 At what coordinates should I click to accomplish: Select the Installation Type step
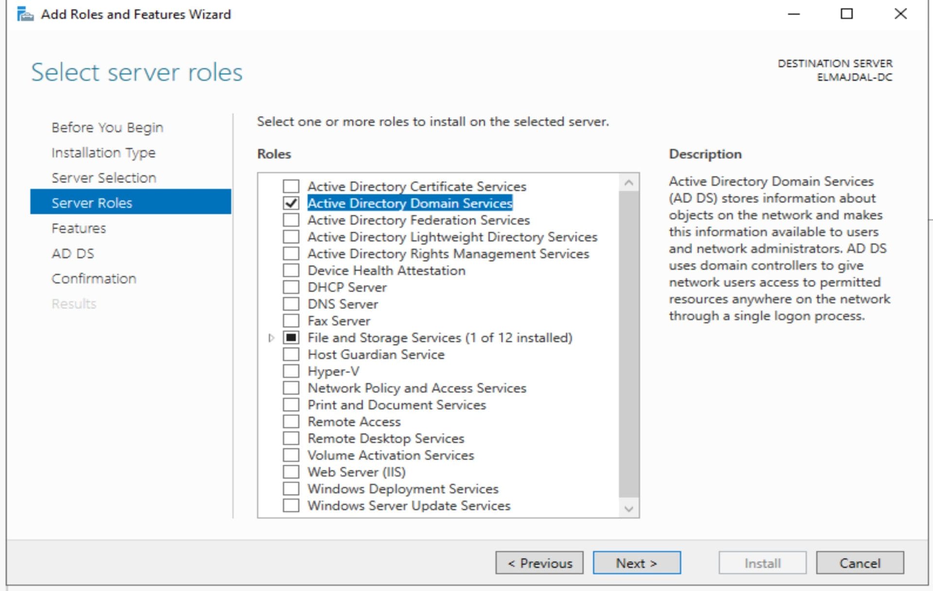coord(104,152)
